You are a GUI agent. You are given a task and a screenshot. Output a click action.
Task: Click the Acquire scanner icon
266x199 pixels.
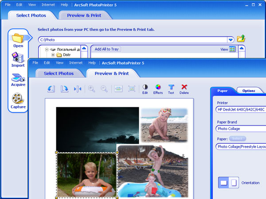(18, 78)
